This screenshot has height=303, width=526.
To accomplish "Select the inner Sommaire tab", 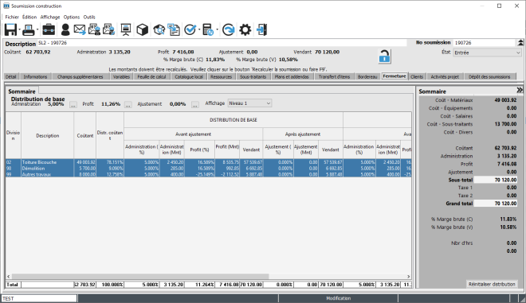I will point(22,91).
